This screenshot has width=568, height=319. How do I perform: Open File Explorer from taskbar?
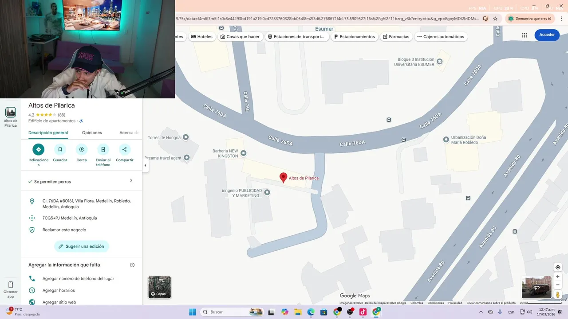298,312
